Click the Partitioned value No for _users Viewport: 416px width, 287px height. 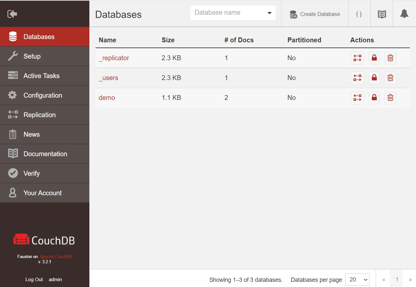tap(292, 78)
